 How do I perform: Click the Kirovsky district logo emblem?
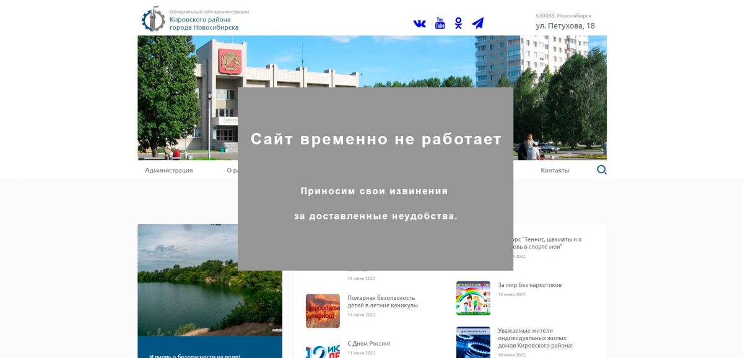click(x=154, y=19)
